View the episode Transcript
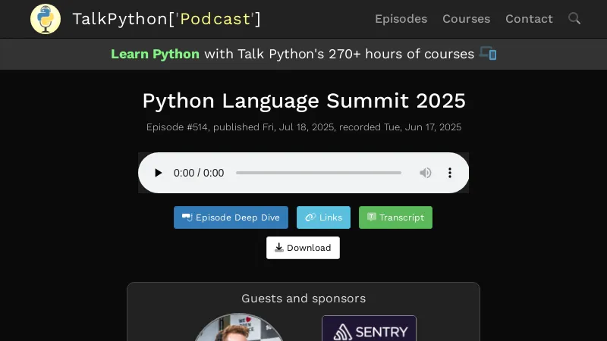This screenshot has width=607, height=341. [x=395, y=217]
